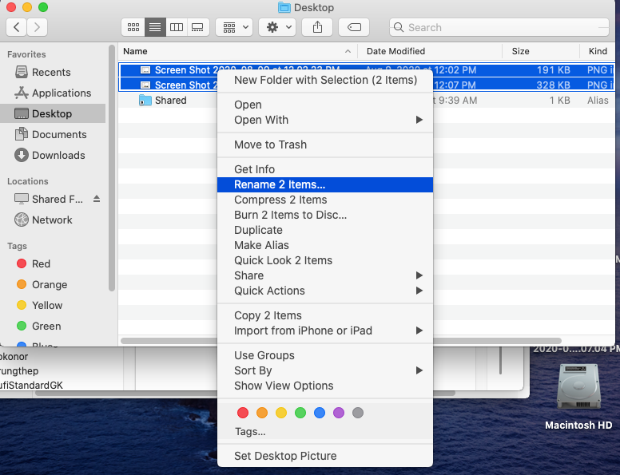Apply the orange tag color dot

(262, 413)
